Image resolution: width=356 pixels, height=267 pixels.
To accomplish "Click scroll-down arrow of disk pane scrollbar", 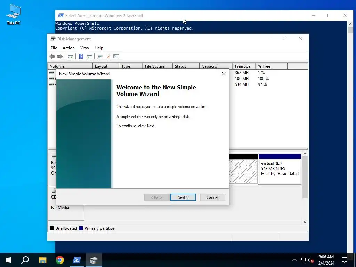I will (305, 222).
